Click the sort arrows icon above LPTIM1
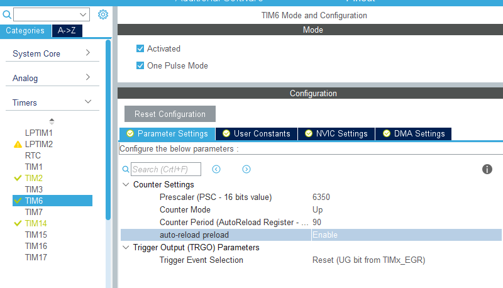 (52, 121)
